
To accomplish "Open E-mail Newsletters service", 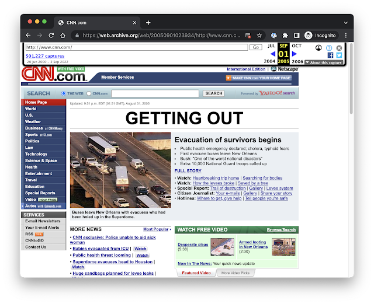I will [43, 221].
